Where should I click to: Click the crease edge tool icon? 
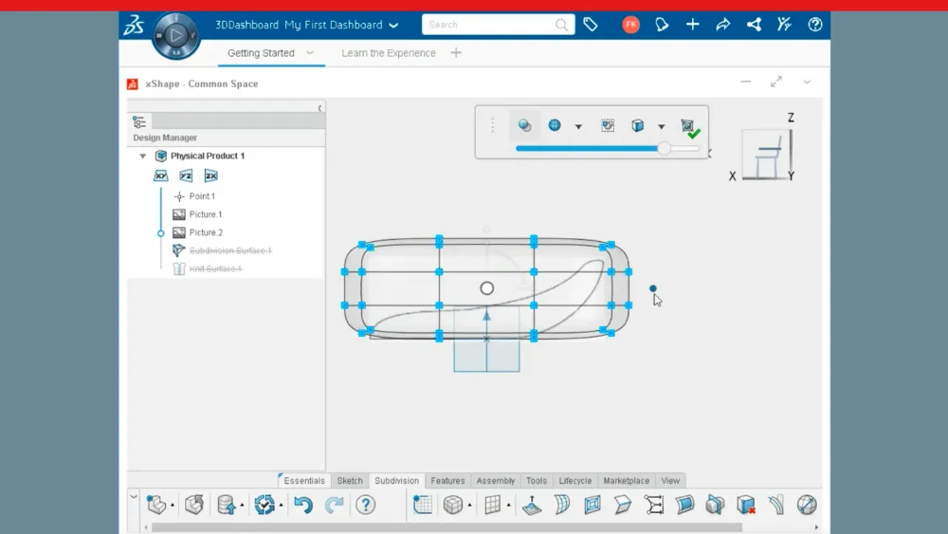[x=776, y=505]
